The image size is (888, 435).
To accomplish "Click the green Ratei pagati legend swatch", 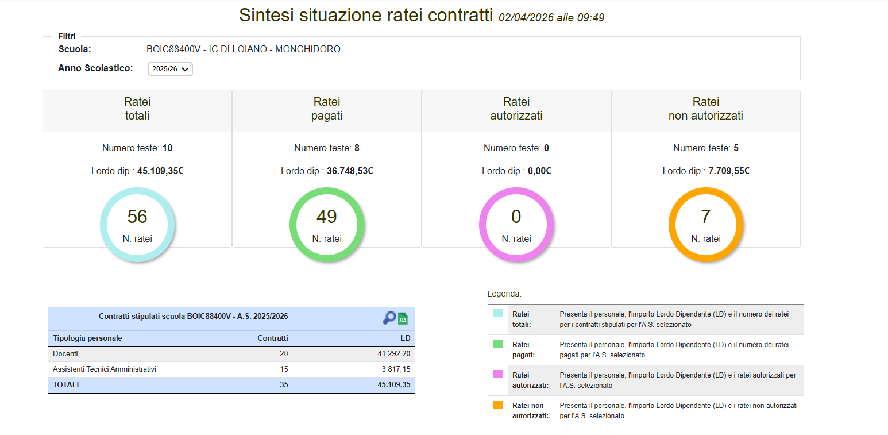I will pyautogui.click(x=498, y=344).
